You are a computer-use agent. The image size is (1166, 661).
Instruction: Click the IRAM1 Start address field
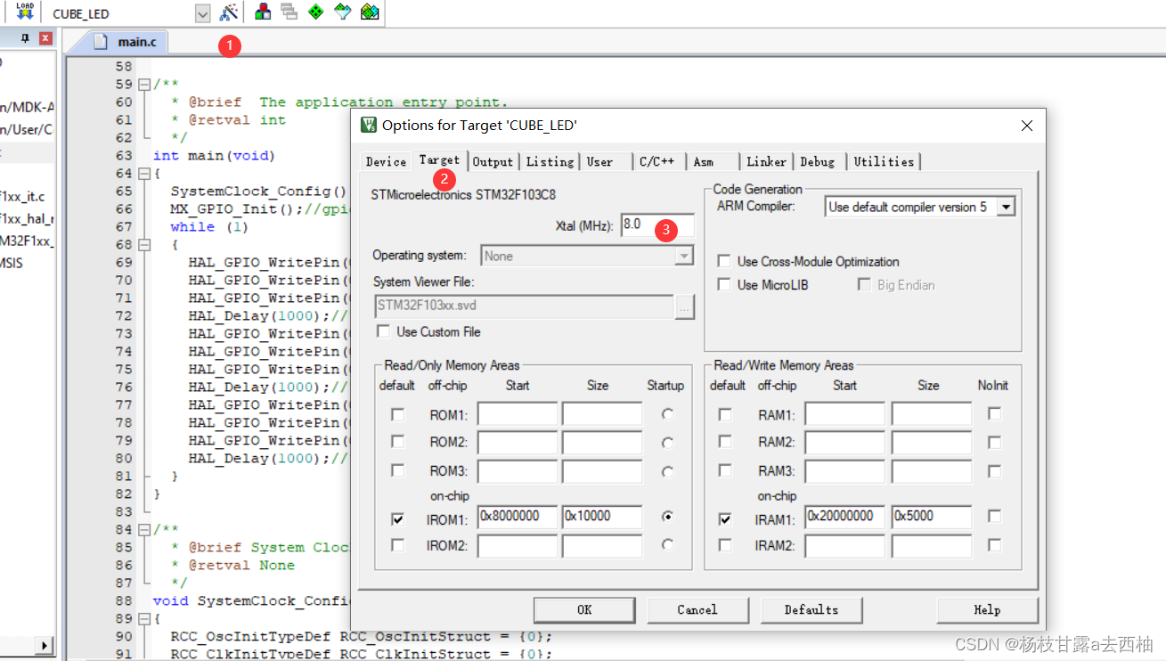click(x=845, y=517)
